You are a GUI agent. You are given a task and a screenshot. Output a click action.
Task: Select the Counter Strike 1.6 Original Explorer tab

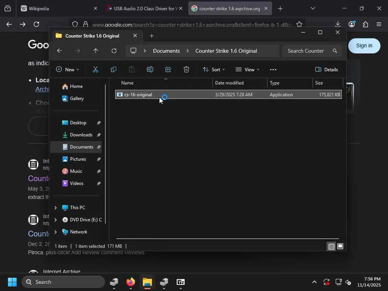97,36
